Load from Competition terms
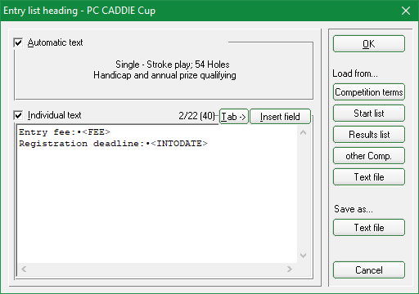Image resolution: width=419 pixels, height=294 pixels. (x=369, y=92)
